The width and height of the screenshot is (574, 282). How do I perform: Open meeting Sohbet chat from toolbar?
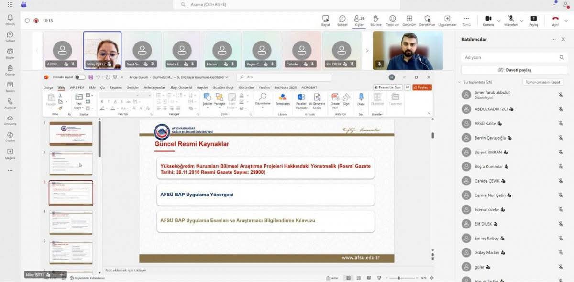[x=342, y=20]
